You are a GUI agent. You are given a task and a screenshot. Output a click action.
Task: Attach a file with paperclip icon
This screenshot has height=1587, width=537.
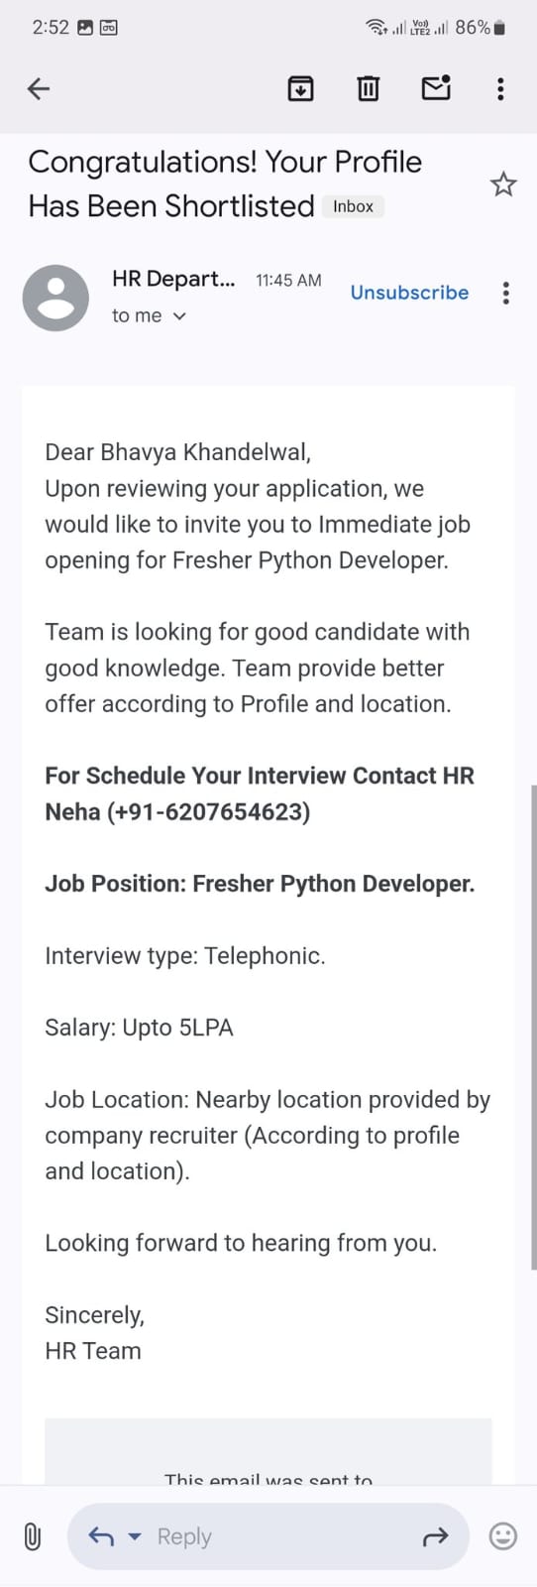pyautogui.click(x=33, y=1536)
